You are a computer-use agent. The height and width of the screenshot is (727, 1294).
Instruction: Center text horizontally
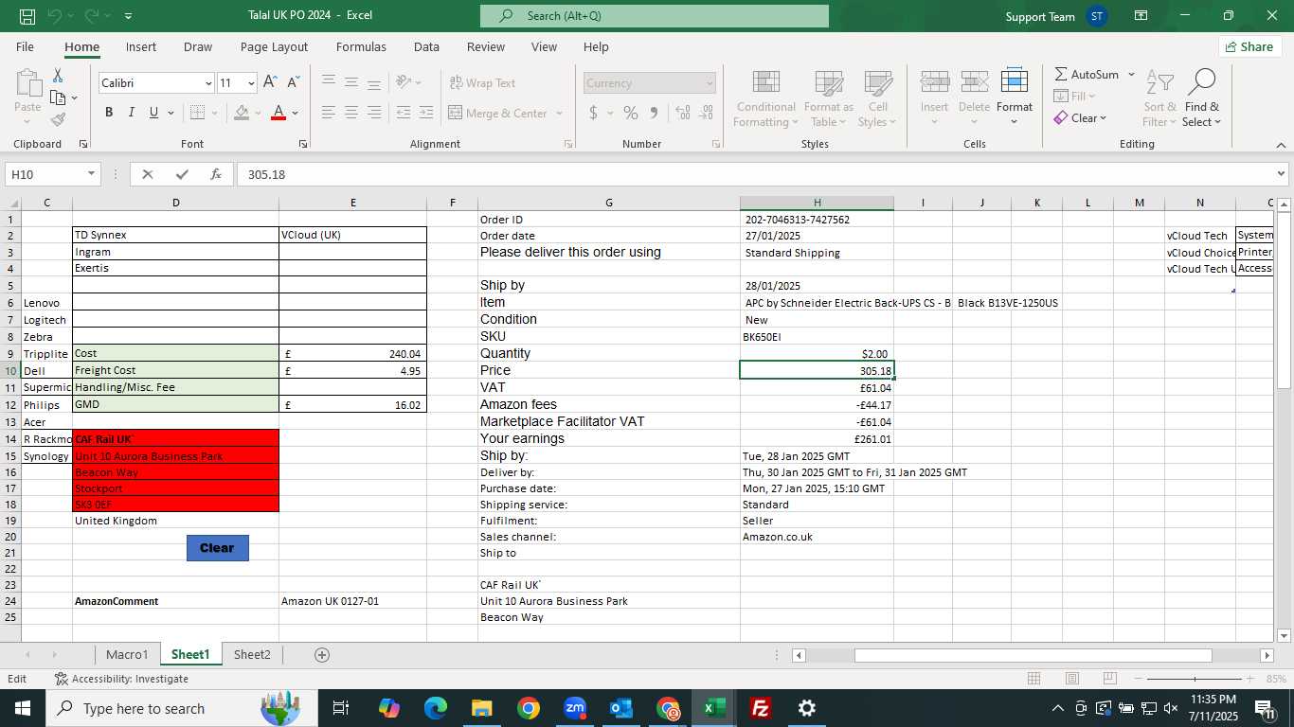tap(351, 113)
